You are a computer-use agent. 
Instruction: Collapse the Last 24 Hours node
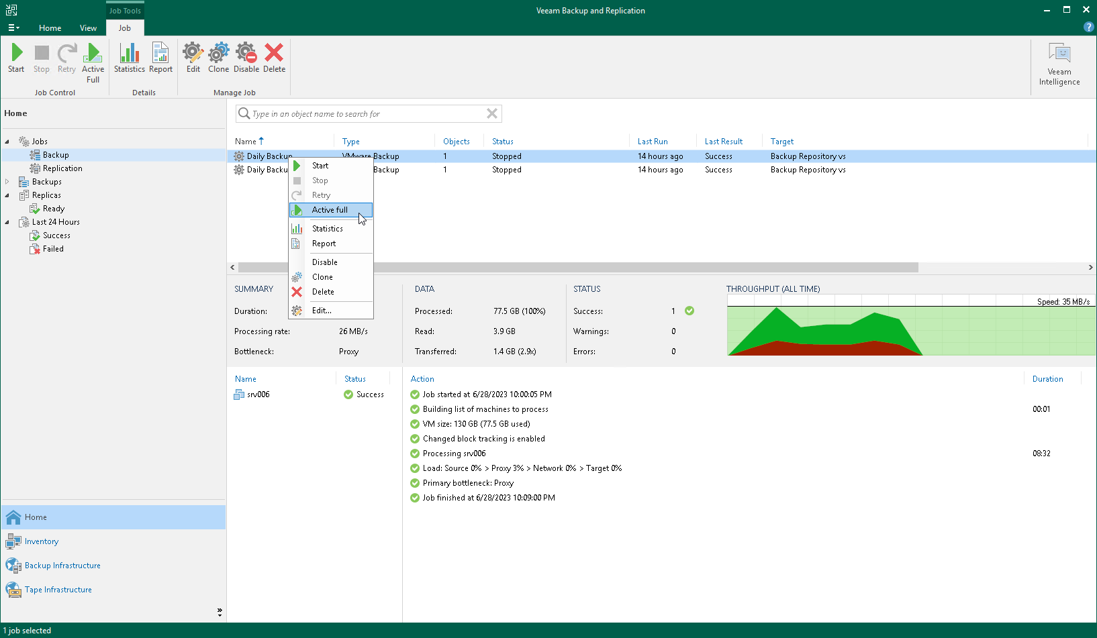pos(6,221)
